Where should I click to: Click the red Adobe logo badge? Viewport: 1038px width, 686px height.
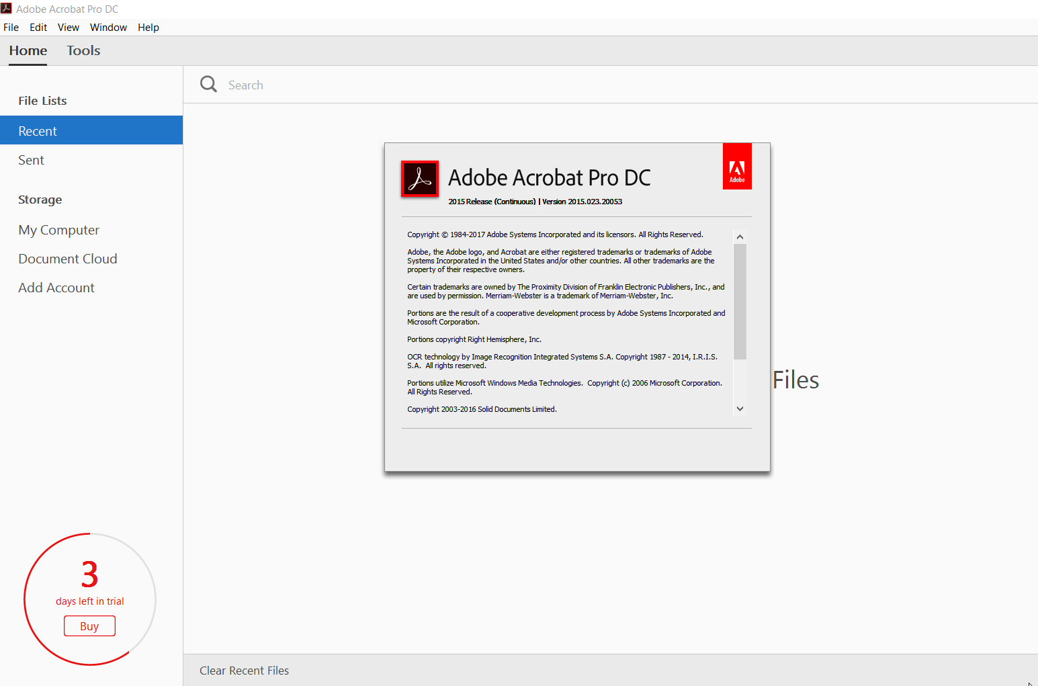pos(737,167)
